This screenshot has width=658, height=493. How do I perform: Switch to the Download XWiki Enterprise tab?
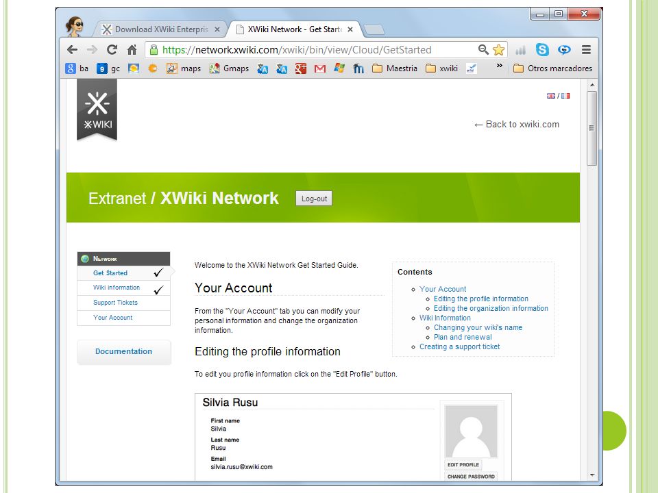click(160, 29)
